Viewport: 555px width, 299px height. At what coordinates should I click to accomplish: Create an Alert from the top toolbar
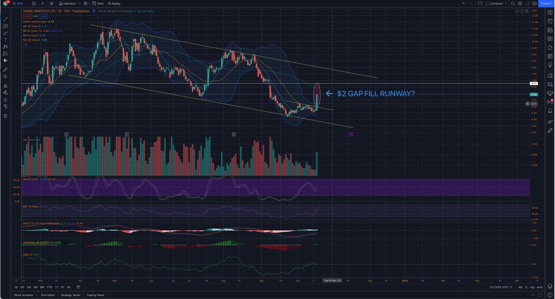click(x=98, y=3)
